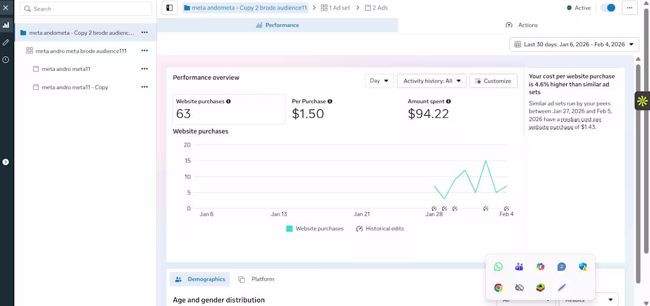The width and height of the screenshot is (650, 306).
Task: Toggle the side-by-side layout panel icon
Action: 170,8
